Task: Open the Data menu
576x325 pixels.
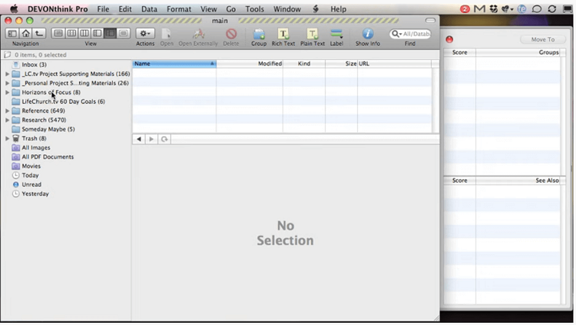Action: (x=149, y=9)
